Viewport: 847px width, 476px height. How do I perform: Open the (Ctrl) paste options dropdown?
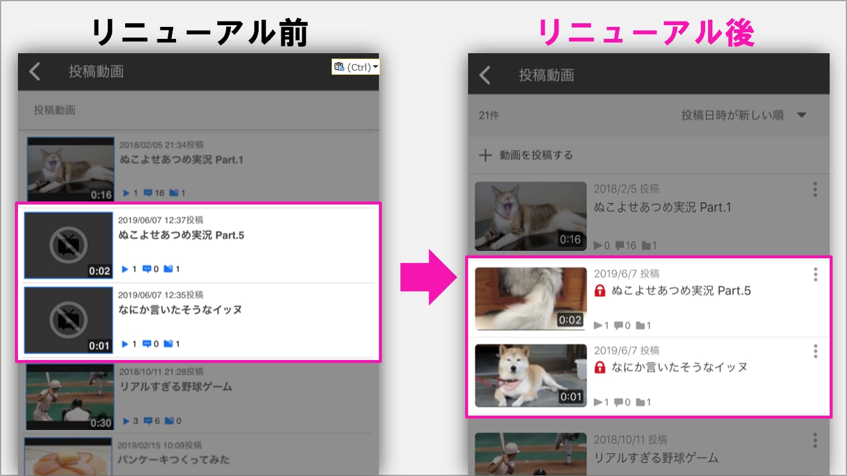pyautogui.click(x=375, y=67)
